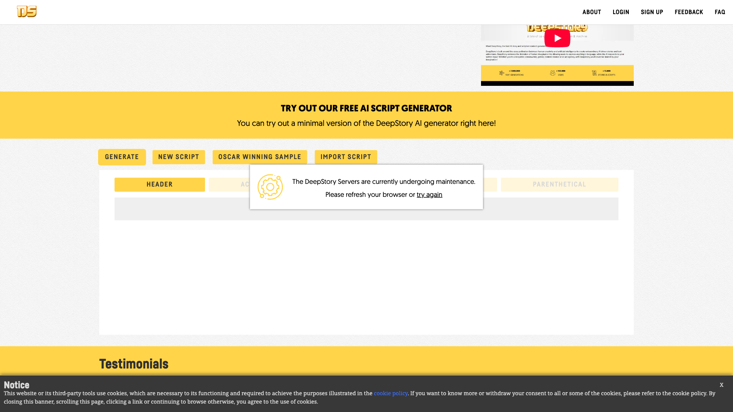Image resolution: width=733 pixels, height=412 pixels.
Task: Select the PARENTHETICAL element tab
Action: point(559,185)
